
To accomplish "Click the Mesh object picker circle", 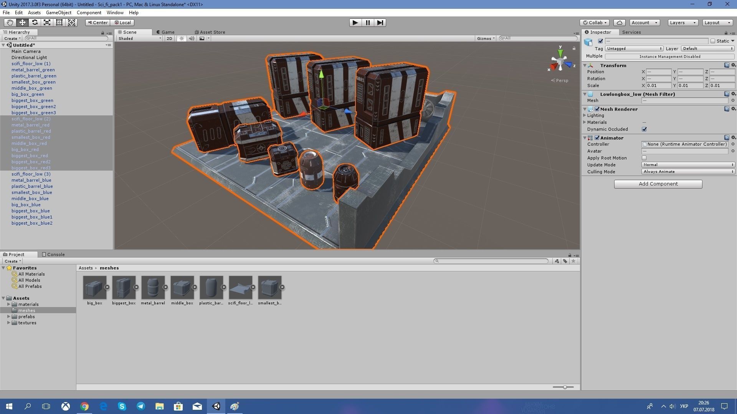I will coord(733,100).
